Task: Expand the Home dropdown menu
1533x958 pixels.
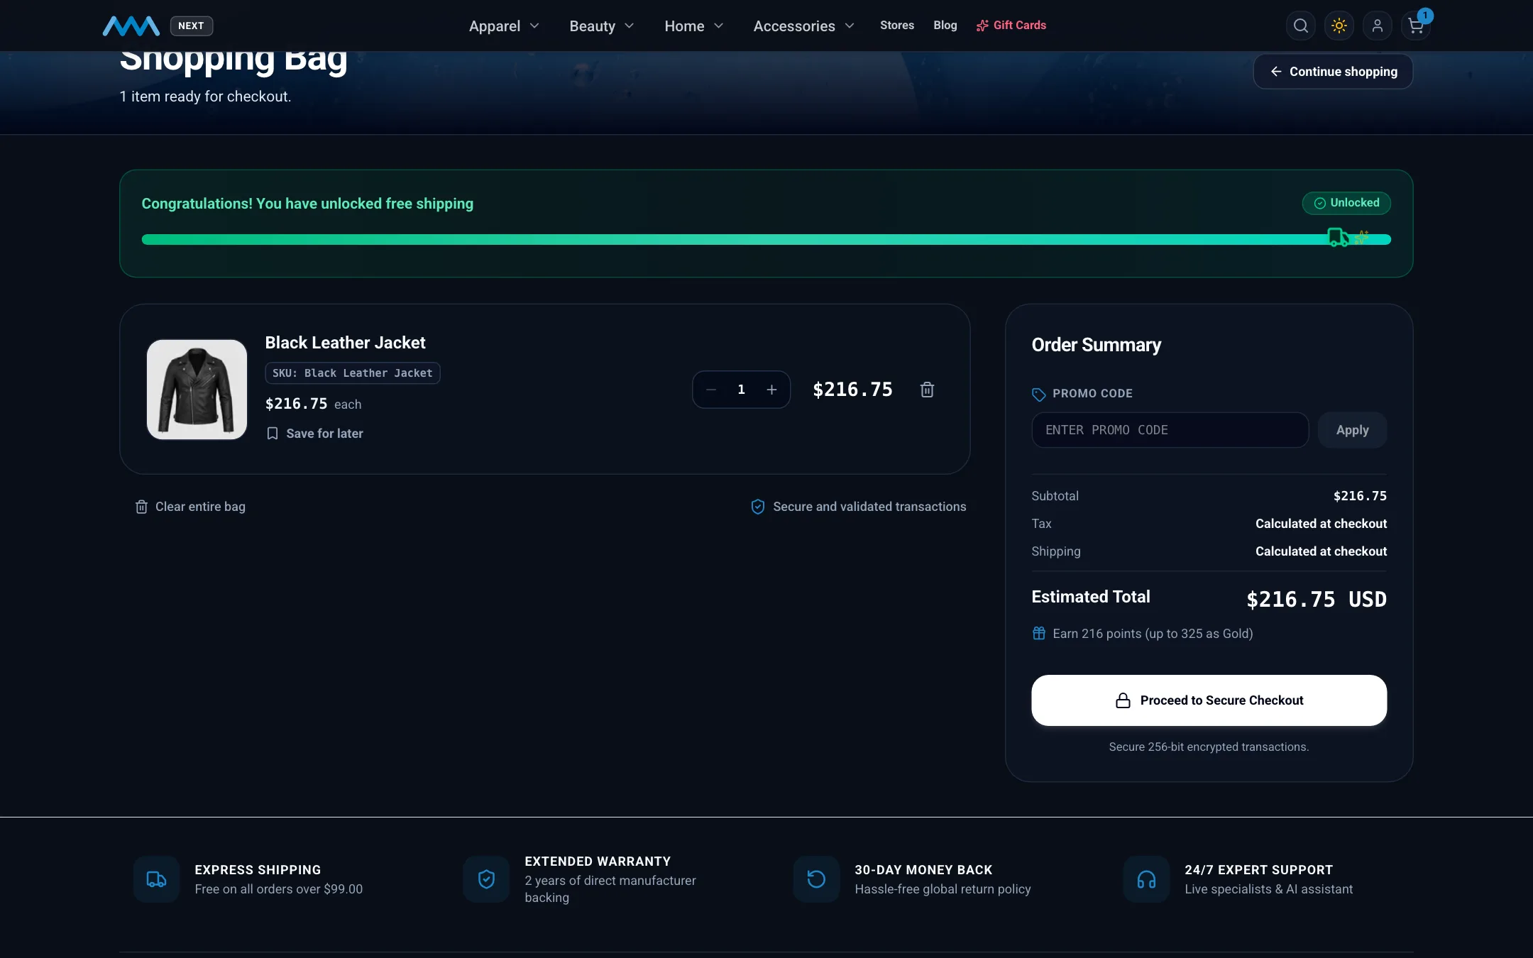Action: click(x=693, y=26)
